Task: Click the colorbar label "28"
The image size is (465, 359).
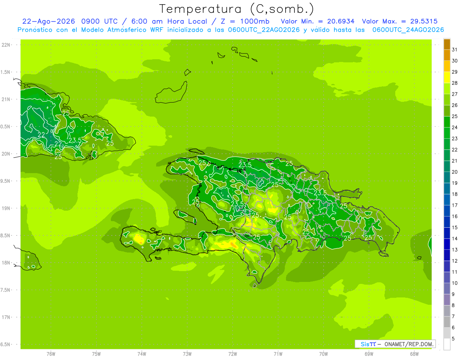Action: (x=455, y=83)
